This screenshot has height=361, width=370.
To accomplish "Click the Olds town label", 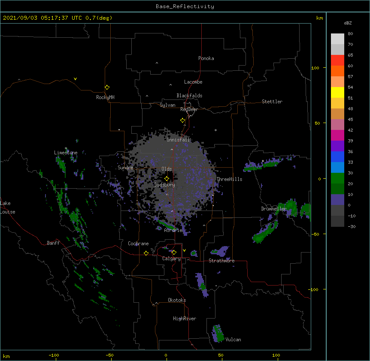I will (x=167, y=169).
